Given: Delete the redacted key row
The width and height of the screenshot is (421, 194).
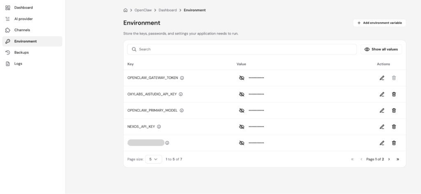Looking at the screenshot, I should 394,143.
